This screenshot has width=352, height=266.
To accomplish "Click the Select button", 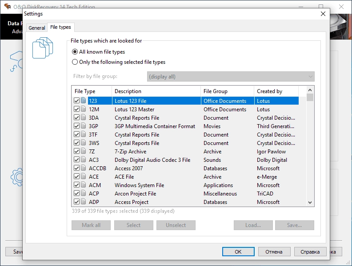I will [x=134, y=225].
